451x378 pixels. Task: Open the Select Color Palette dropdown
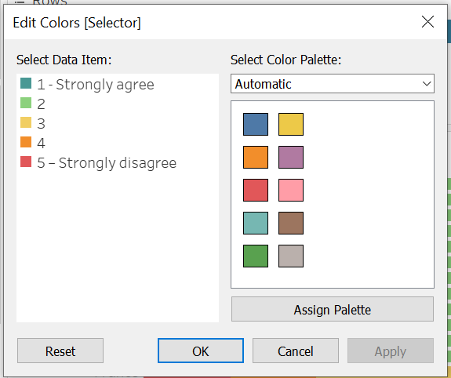[x=333, y=84]
